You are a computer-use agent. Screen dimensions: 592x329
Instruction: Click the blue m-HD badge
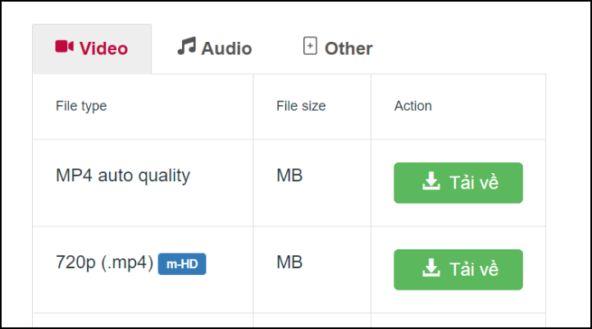point(182,263)
